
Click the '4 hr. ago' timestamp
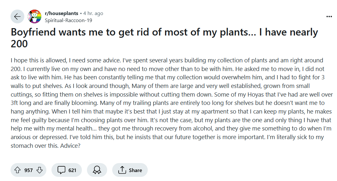click(x=93, y=13)
